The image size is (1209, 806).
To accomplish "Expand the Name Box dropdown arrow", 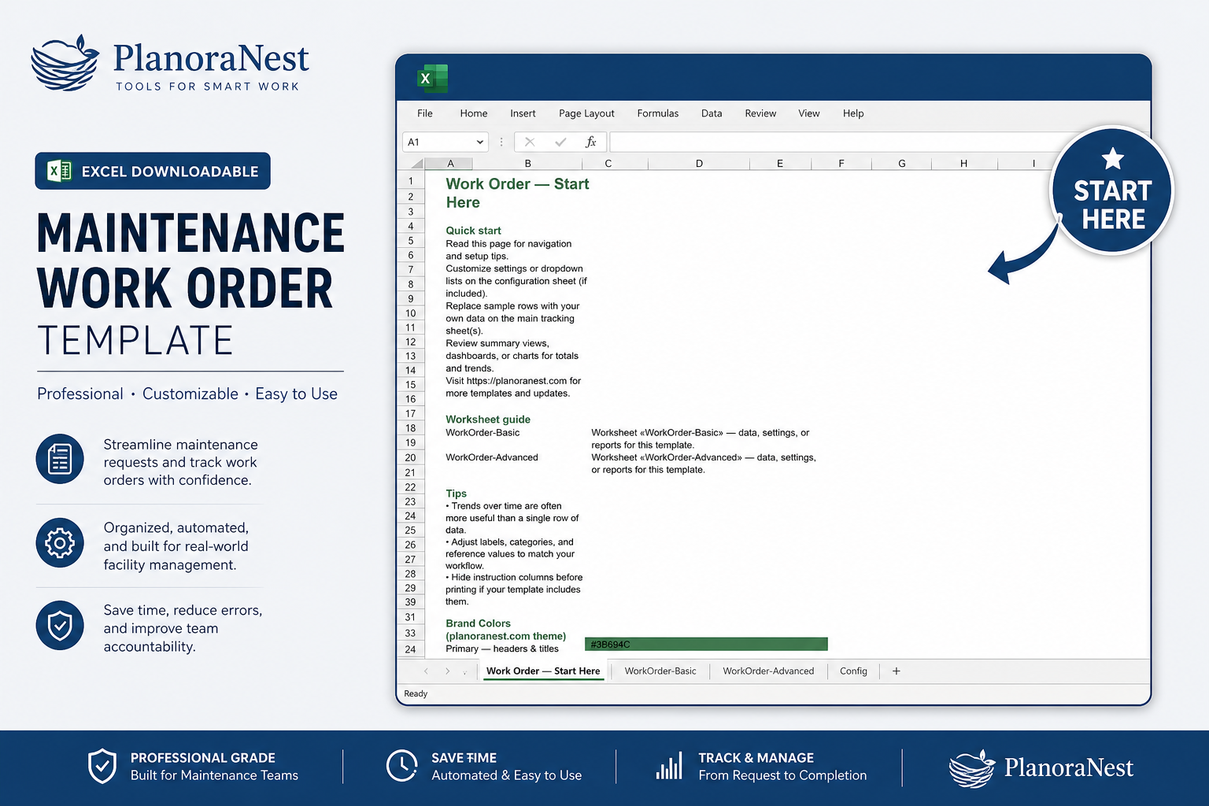I will [479, 142].
